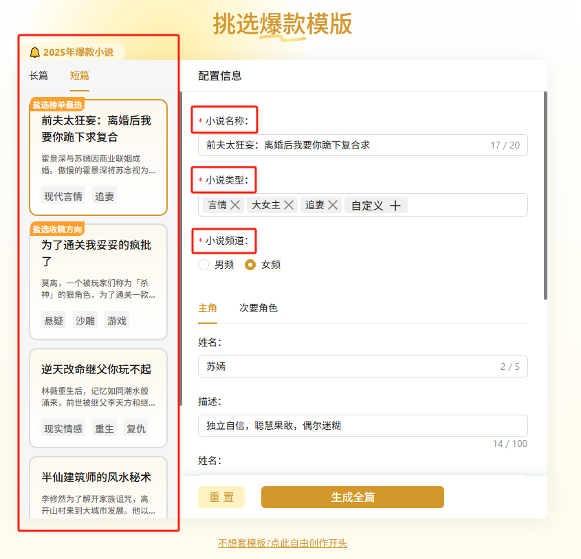The height and width of the screenshot is (559, 581).
Task: Click the bell icon beside 2025年爆款小说
Action: click(x=34, y=52)
